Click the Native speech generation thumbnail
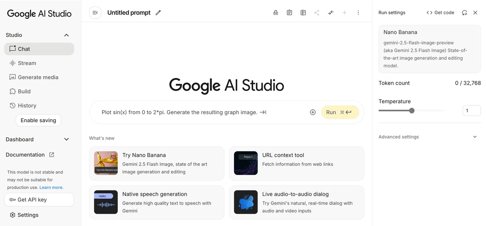Screen dimensions: 486x226 (106, 202)
